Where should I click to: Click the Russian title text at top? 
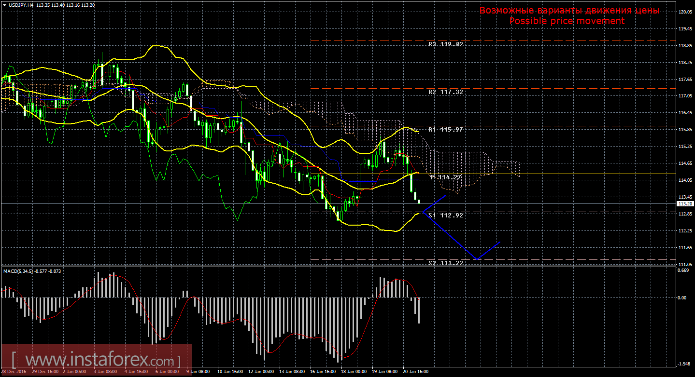click(569, 11)
